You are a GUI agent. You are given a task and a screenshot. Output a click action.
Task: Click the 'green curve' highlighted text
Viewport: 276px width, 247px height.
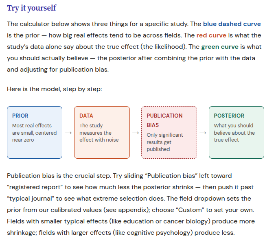220,47
